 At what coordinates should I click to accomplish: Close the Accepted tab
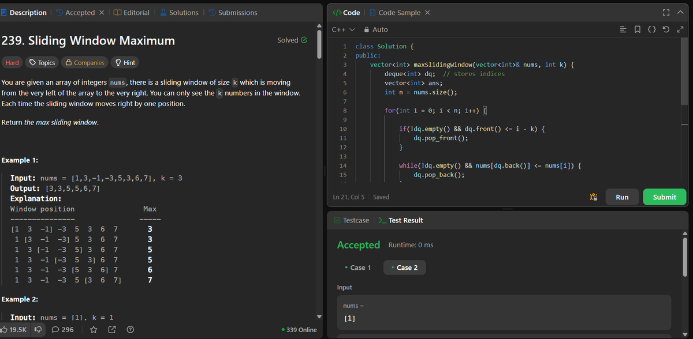coord(101,13)
